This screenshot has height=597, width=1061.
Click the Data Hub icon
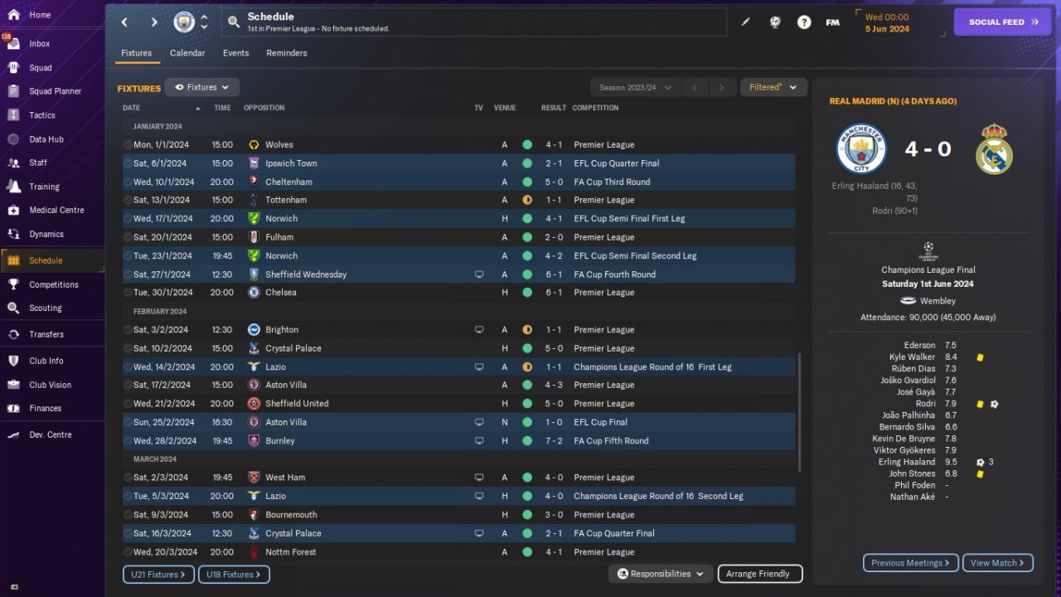click(13, 139)
